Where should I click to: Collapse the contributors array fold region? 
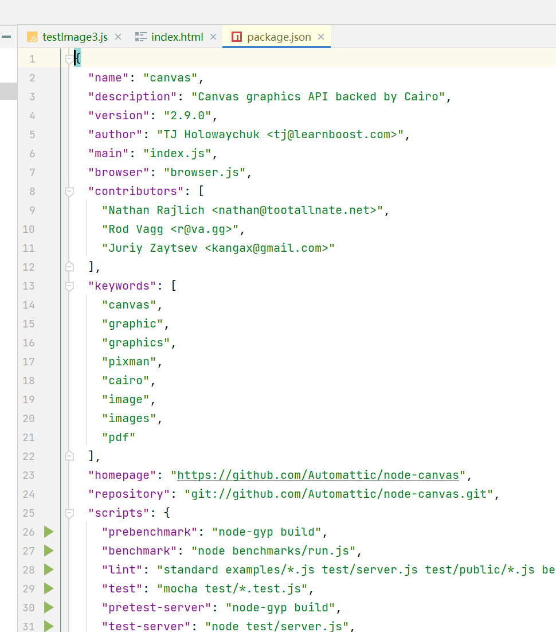69,191
